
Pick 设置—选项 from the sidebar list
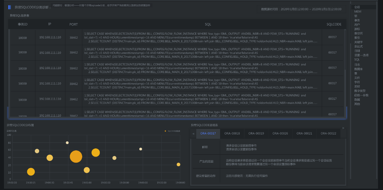(x=361, y=55)
